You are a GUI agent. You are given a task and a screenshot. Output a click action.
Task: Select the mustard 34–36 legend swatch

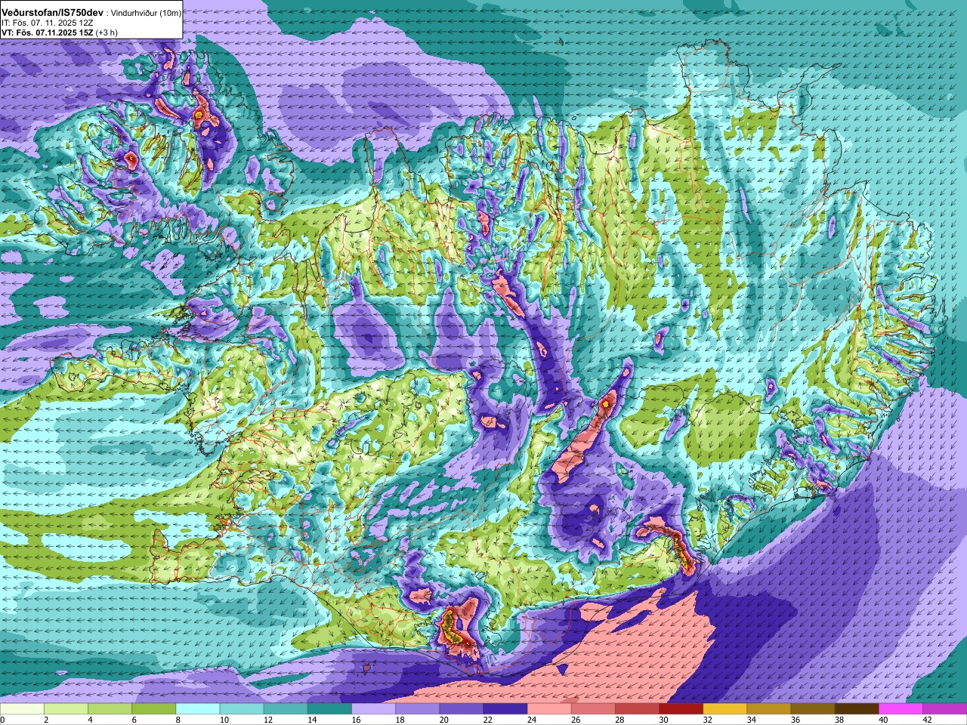pos(769,709)
